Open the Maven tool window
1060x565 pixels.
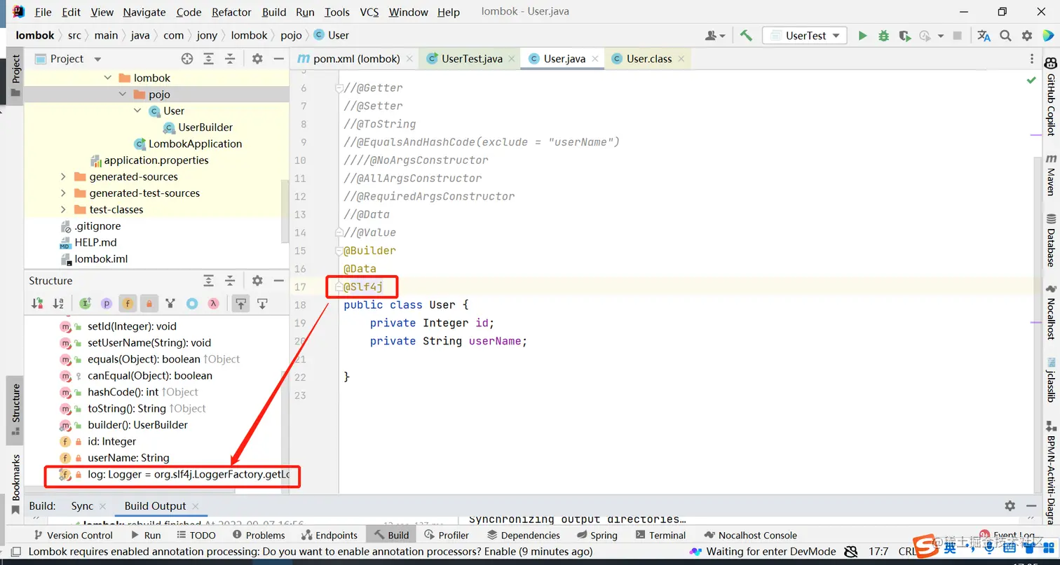[x=1051, y=175]
